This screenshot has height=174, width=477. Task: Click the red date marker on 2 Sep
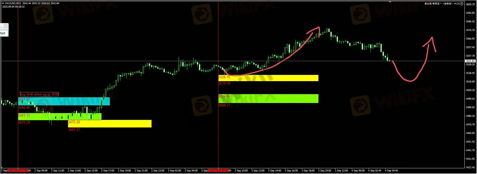(x=18, y=171)
